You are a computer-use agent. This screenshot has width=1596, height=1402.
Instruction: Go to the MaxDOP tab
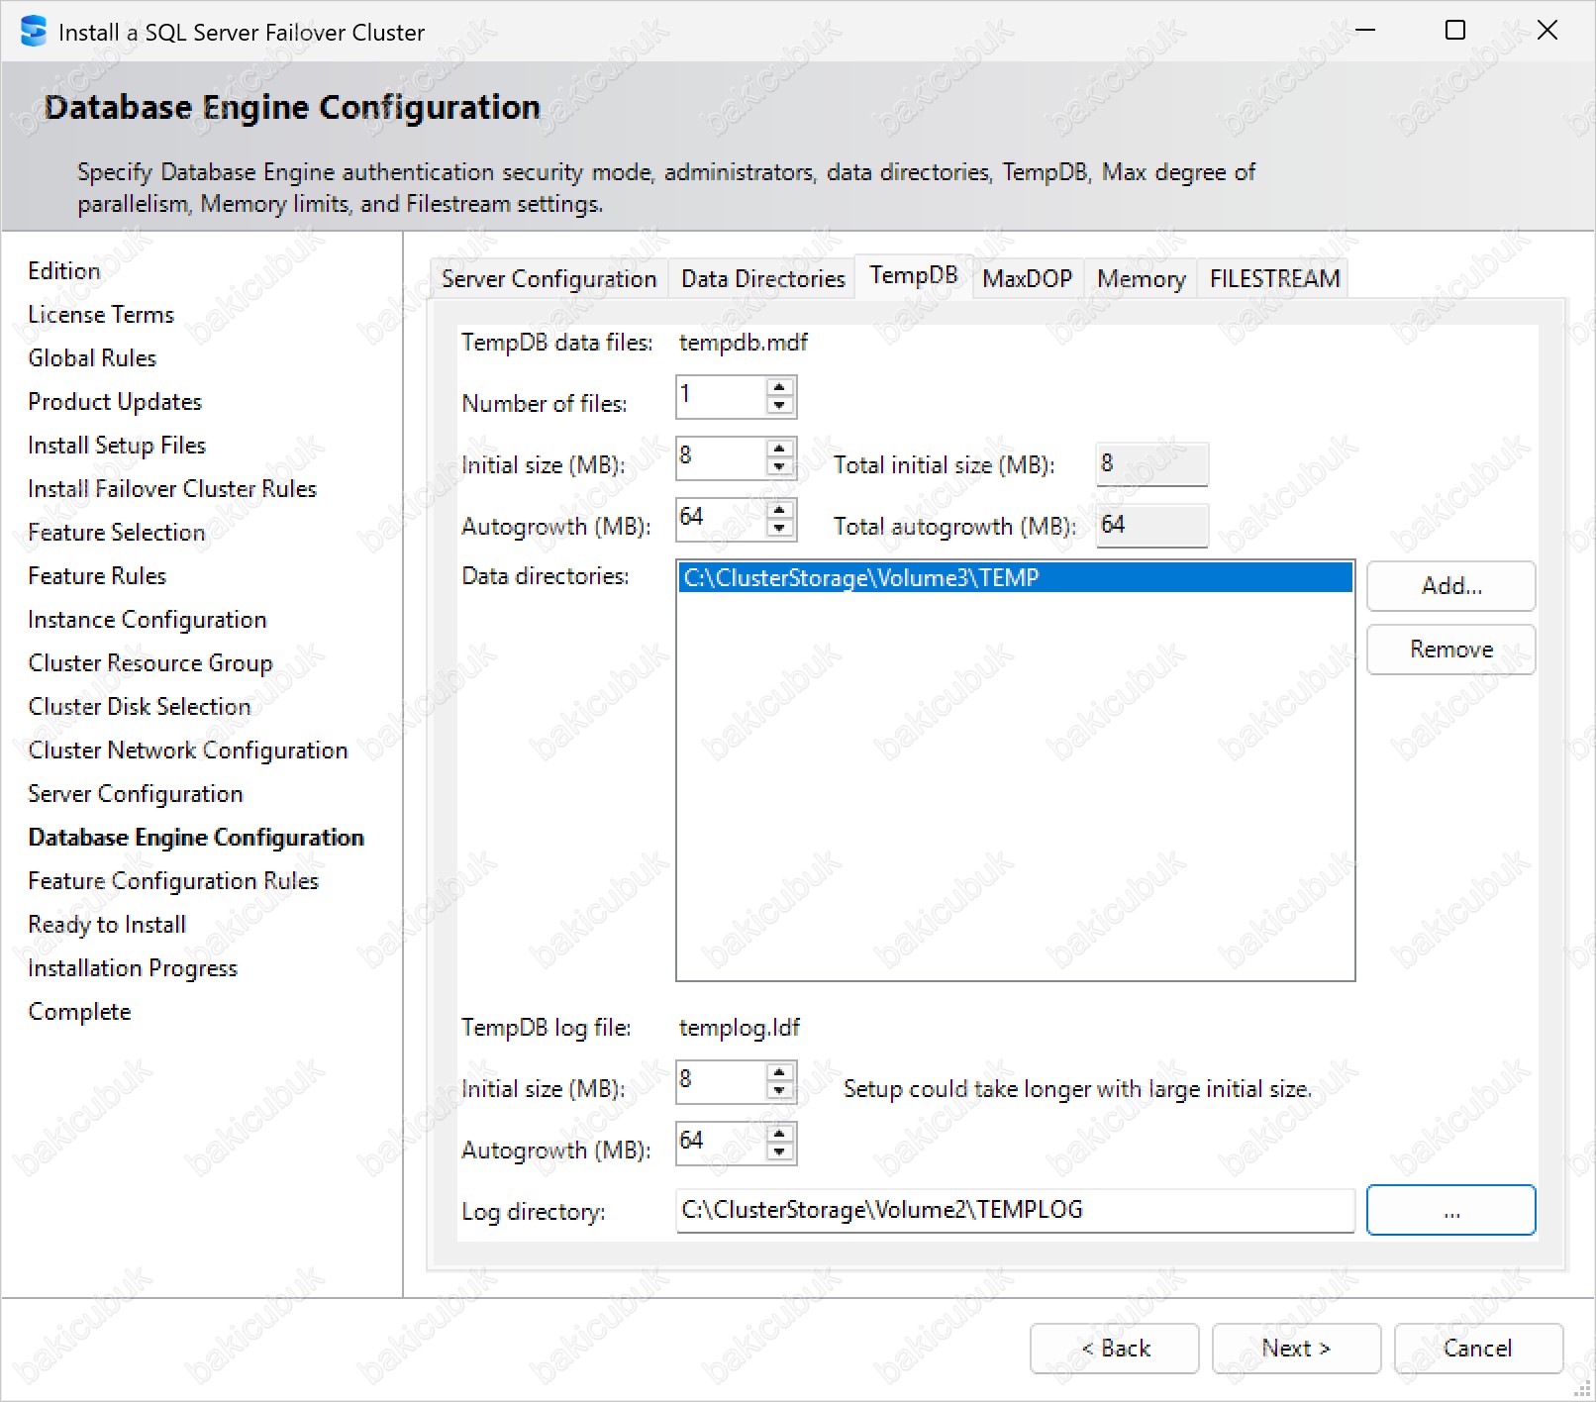click(x=1027, y=279)
